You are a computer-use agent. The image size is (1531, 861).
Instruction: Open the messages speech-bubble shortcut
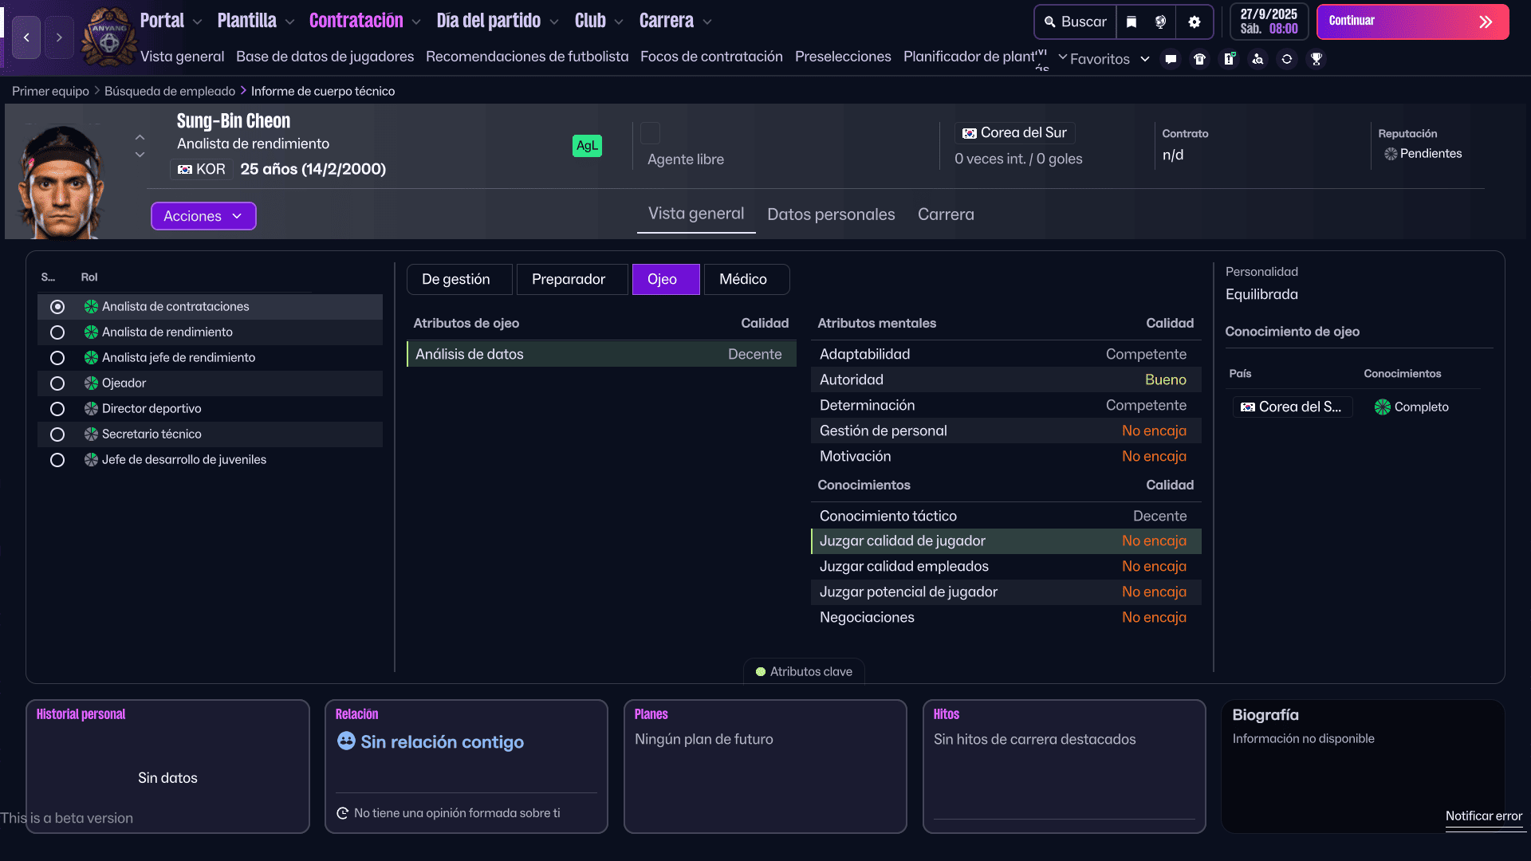tap(1171, 59)
